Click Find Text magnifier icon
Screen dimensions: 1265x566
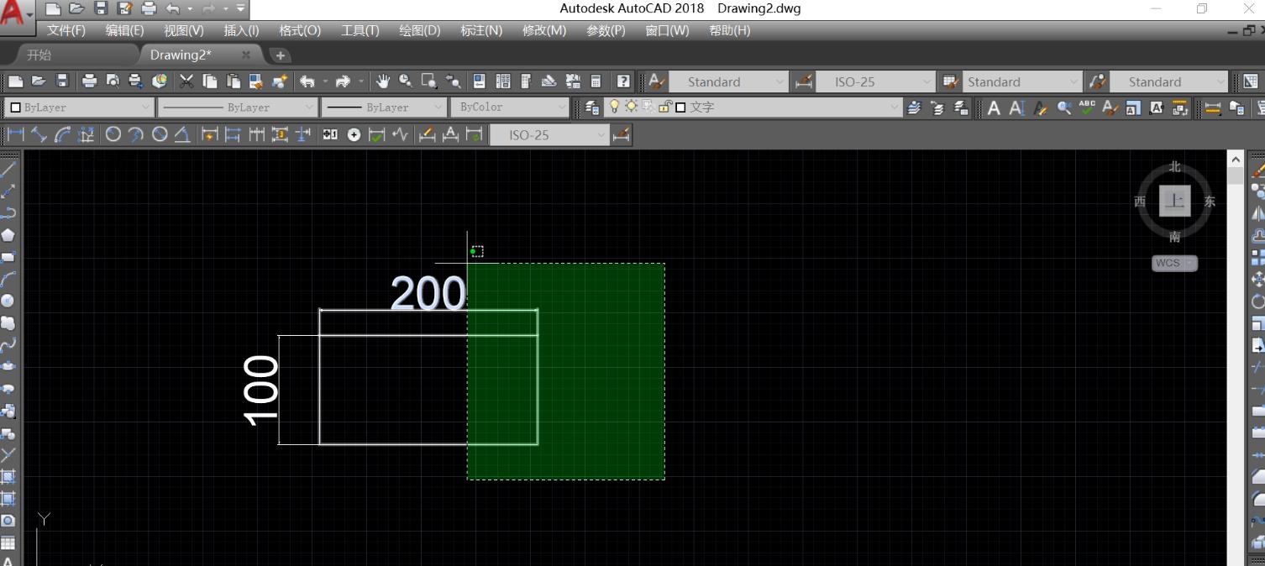(1064, 107)
